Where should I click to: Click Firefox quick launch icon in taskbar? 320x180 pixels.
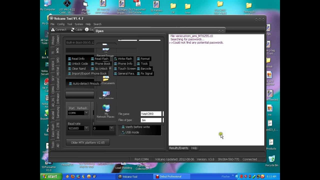[73, 176]
